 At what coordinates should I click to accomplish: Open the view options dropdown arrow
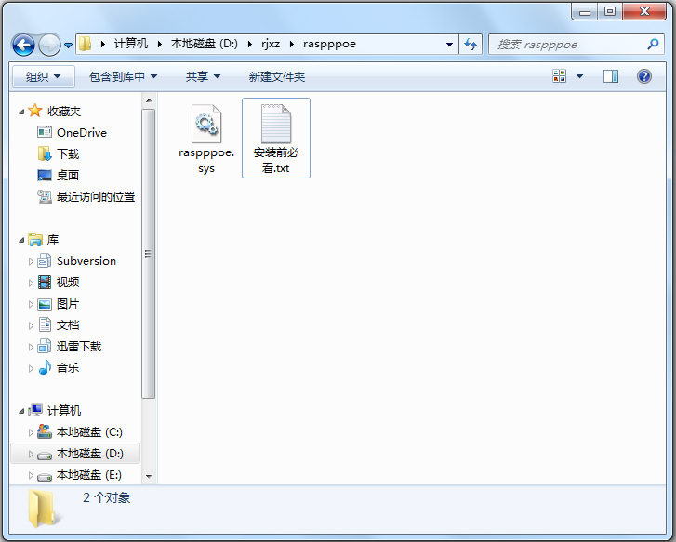coord(580,76)
